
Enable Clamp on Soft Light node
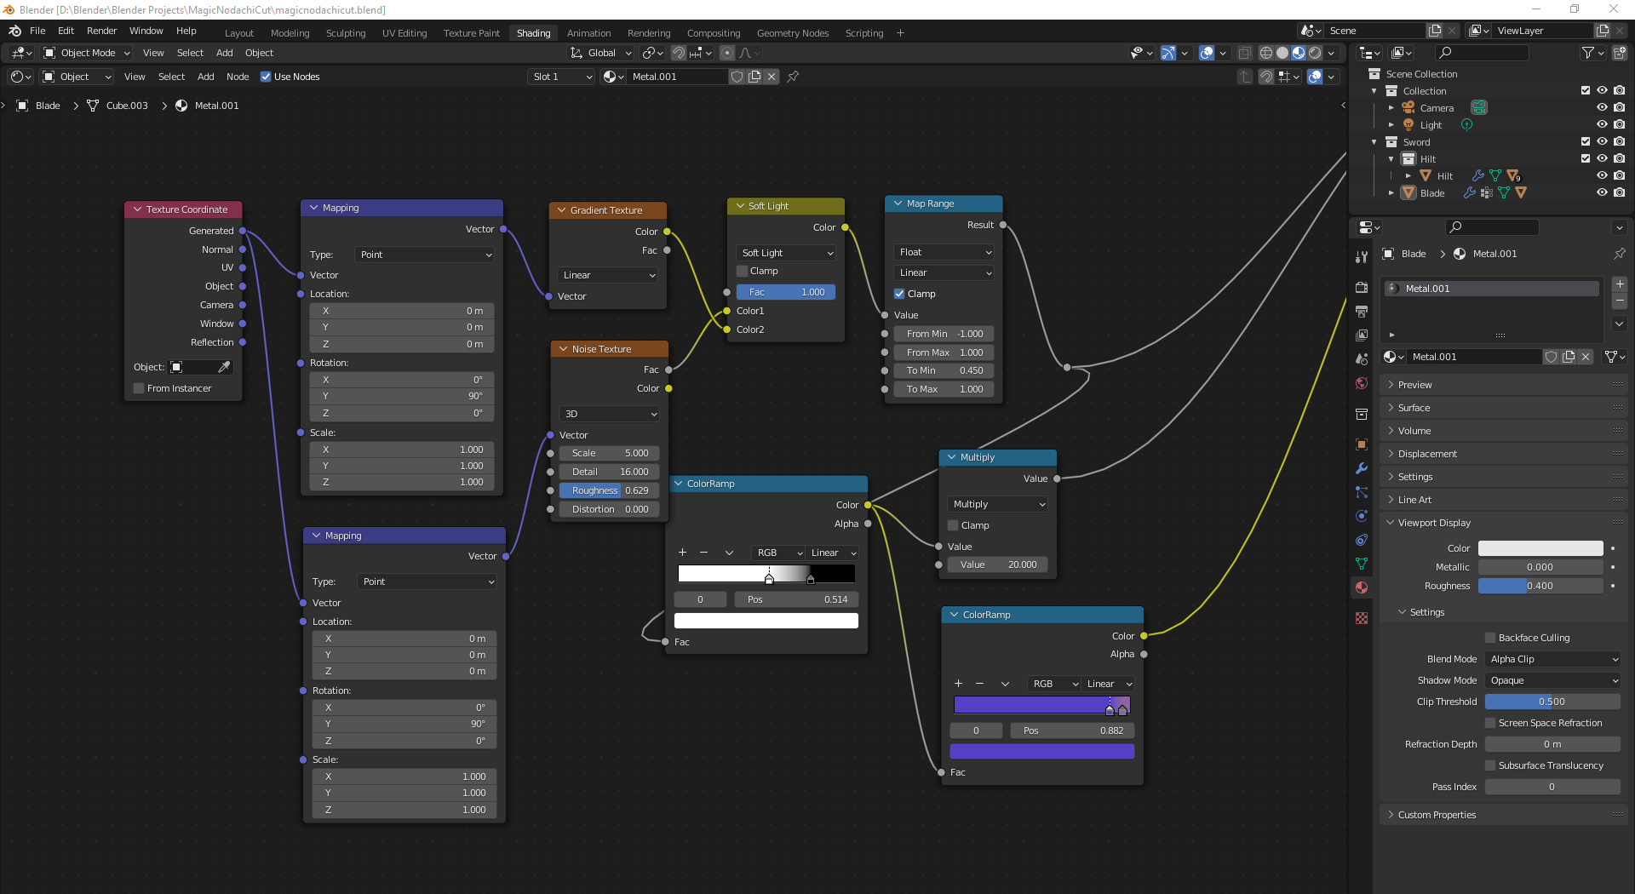[743, 271]
